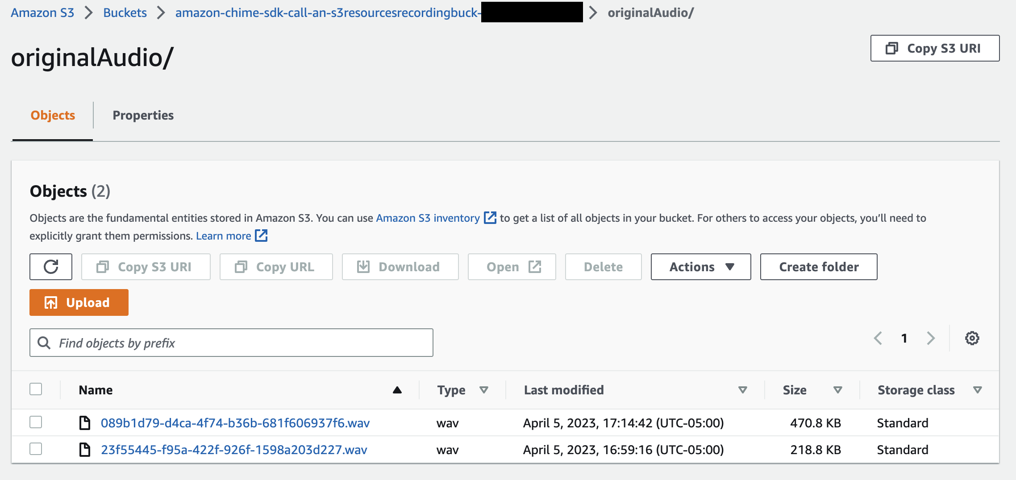Switch to the Objects tab

(x=53, y=115)
